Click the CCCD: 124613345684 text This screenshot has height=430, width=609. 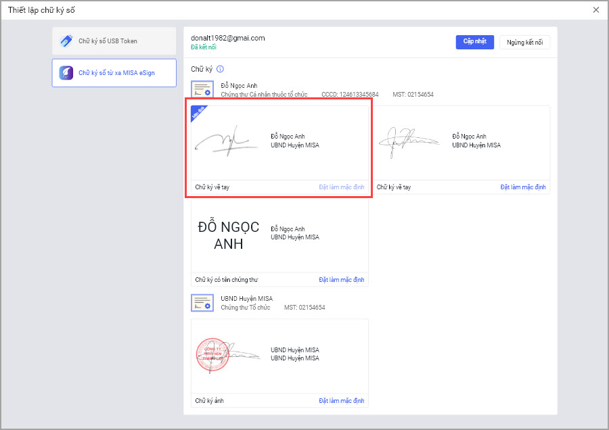(350, 94)
